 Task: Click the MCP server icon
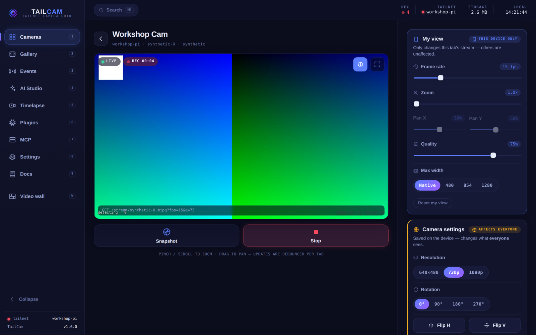click(x=12, y=140)
